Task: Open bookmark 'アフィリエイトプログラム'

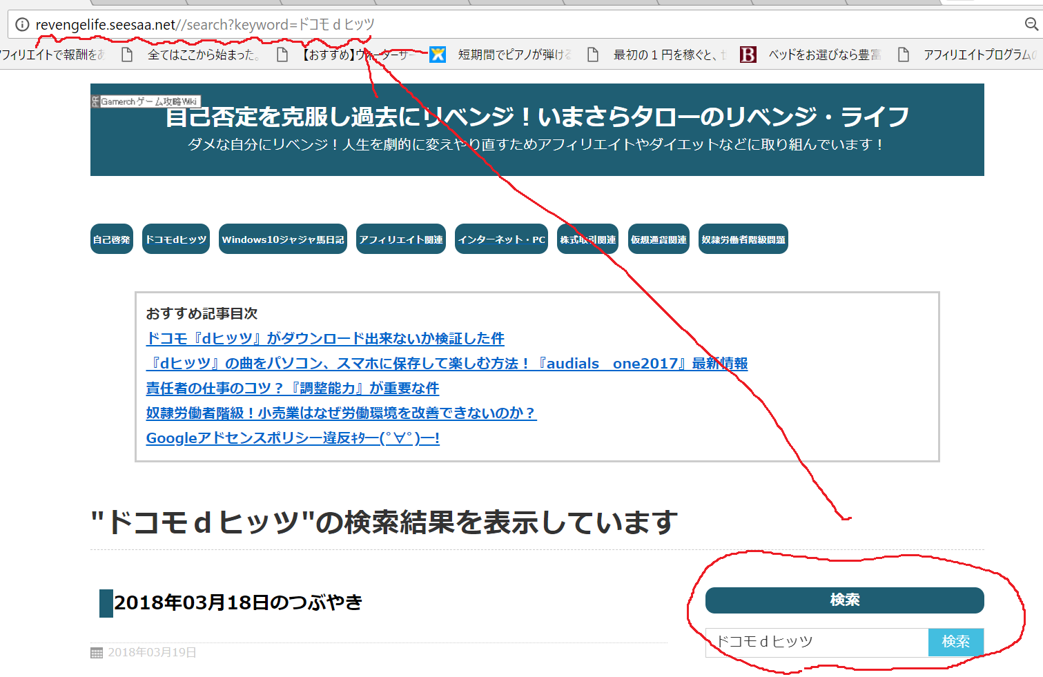Action: (x=980, y=55)
